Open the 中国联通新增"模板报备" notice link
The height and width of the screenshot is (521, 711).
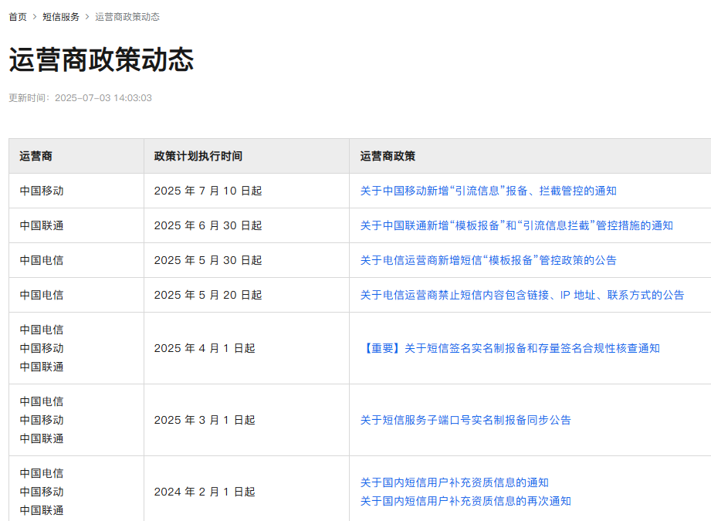[x=516, y=225]
